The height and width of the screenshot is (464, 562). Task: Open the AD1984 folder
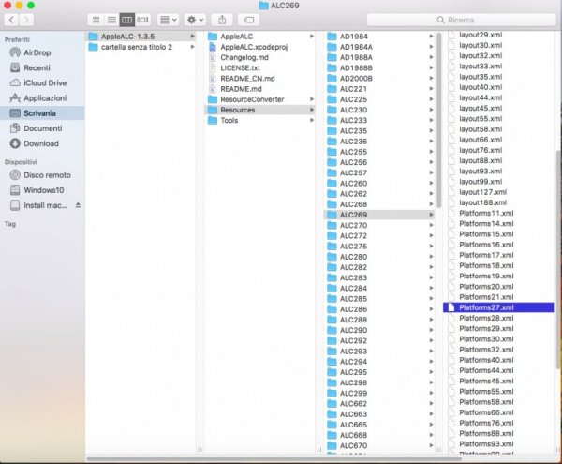(x=379, y=37)
